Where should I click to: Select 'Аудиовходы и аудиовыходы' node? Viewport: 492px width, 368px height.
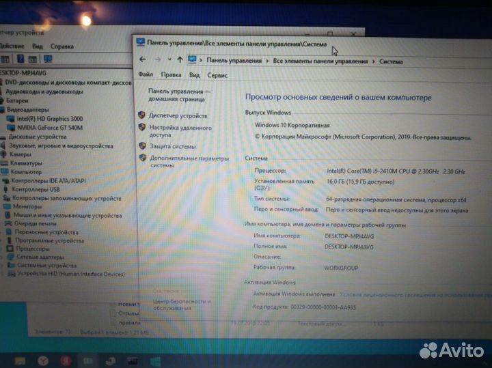click(x=44, y=91)
